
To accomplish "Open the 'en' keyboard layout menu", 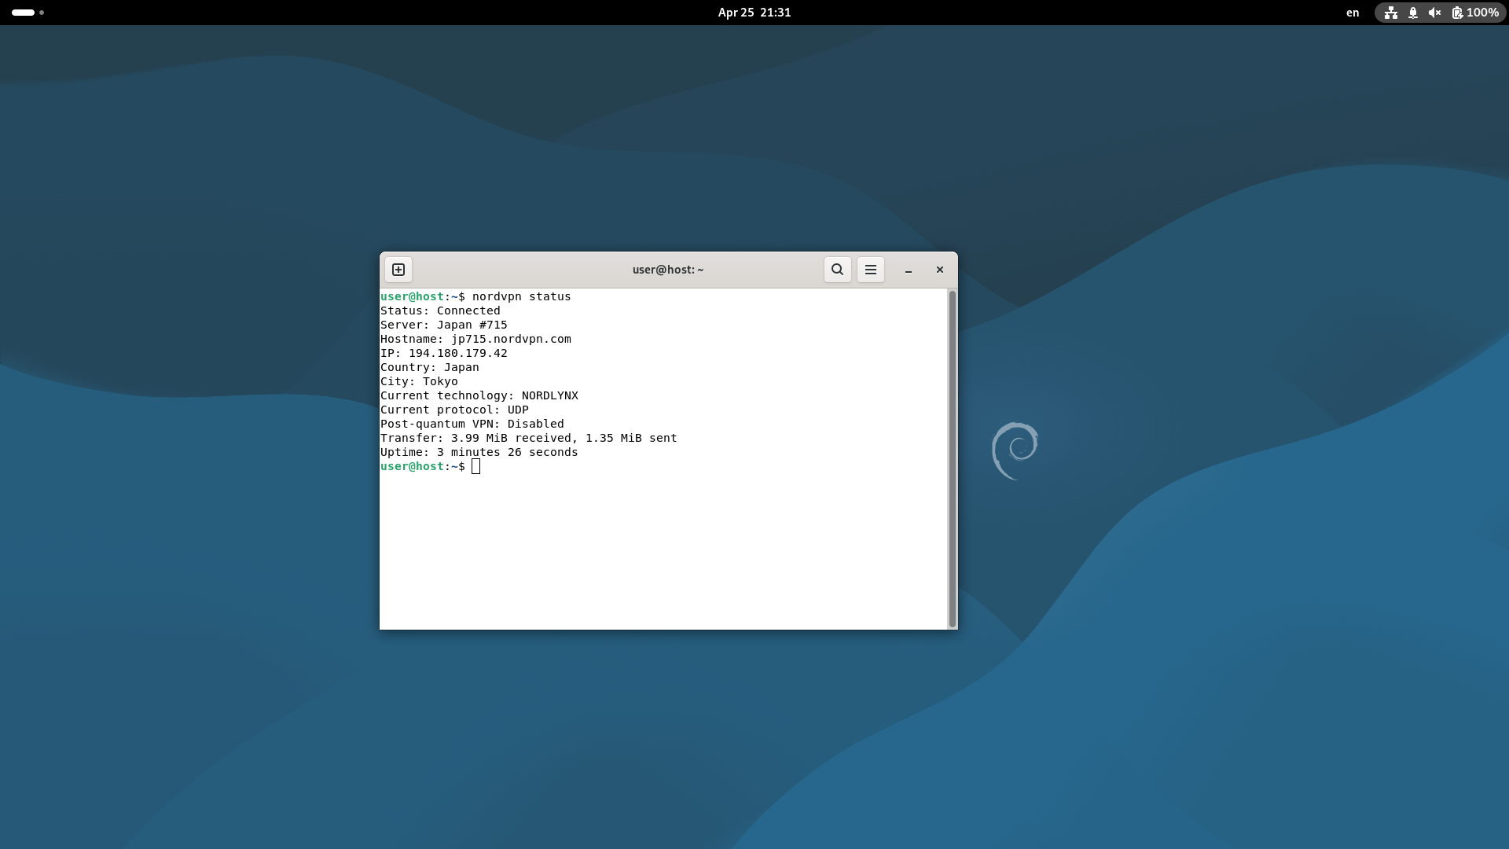I will coord(1353,13).
